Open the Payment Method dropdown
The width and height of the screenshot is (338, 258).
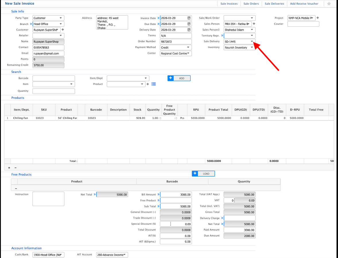[188, 48]
